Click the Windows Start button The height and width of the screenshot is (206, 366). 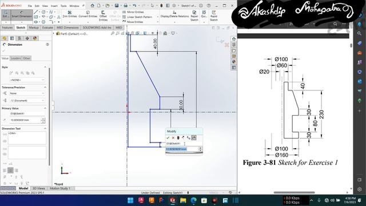(130, 200)
